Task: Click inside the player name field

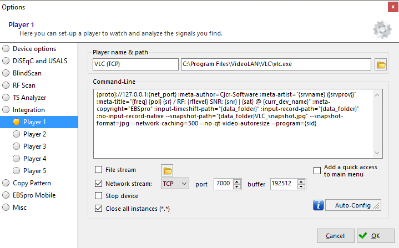Action: [x=135, y=64]
